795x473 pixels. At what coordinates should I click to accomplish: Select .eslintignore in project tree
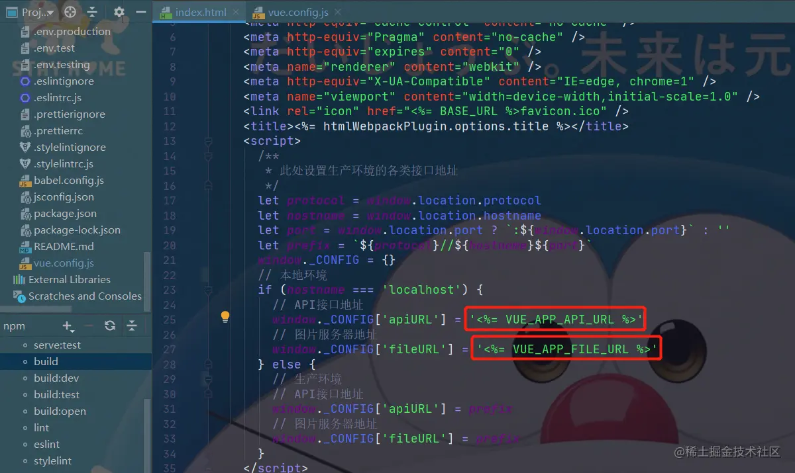(x=64, y=81)
